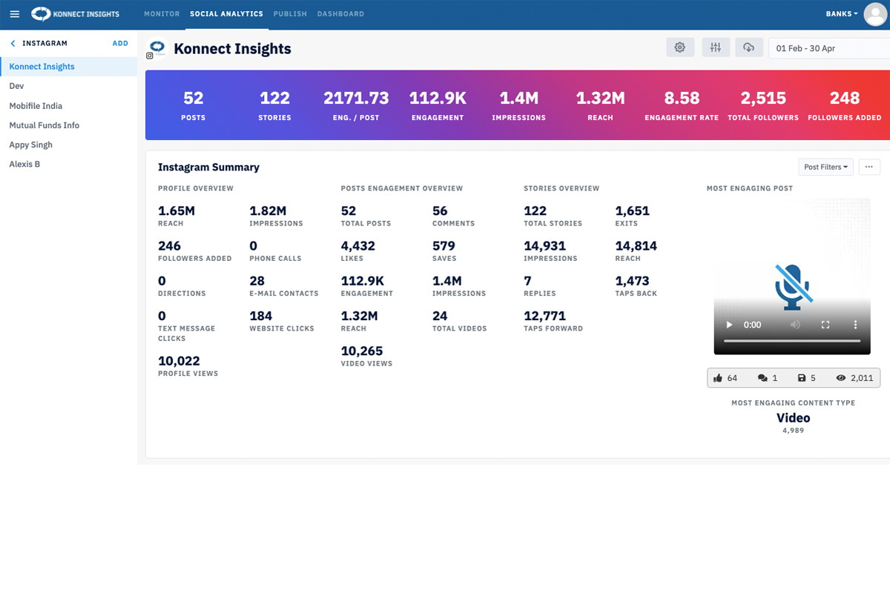
Task: Click the comments bubble icon in post stats
Action: point(762,378)
